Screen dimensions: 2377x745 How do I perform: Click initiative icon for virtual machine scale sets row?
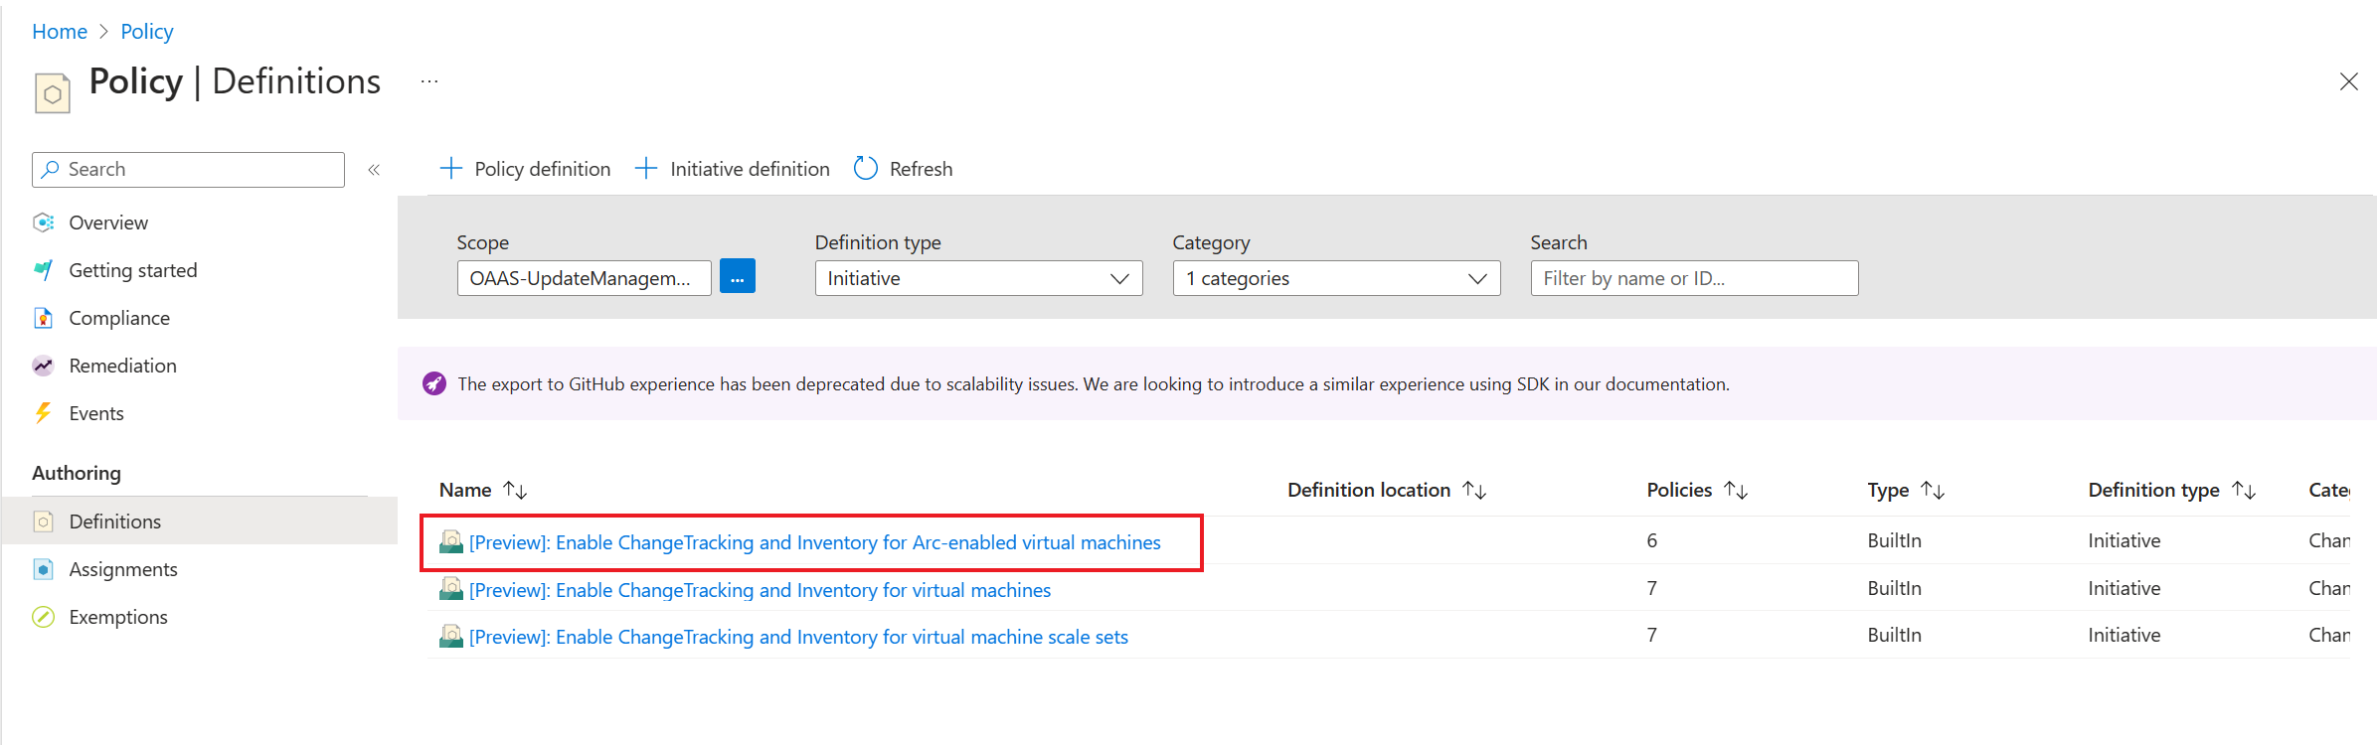pos(451,636)
